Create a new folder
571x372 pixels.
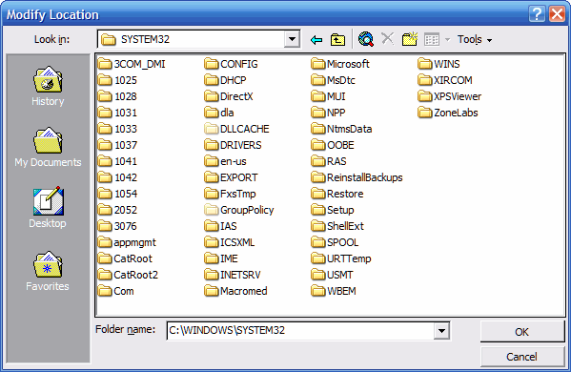tap(410, 39)
